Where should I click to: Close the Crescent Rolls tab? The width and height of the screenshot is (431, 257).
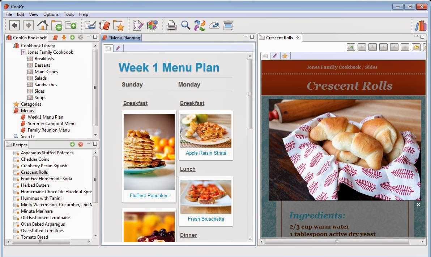[298, 37]
